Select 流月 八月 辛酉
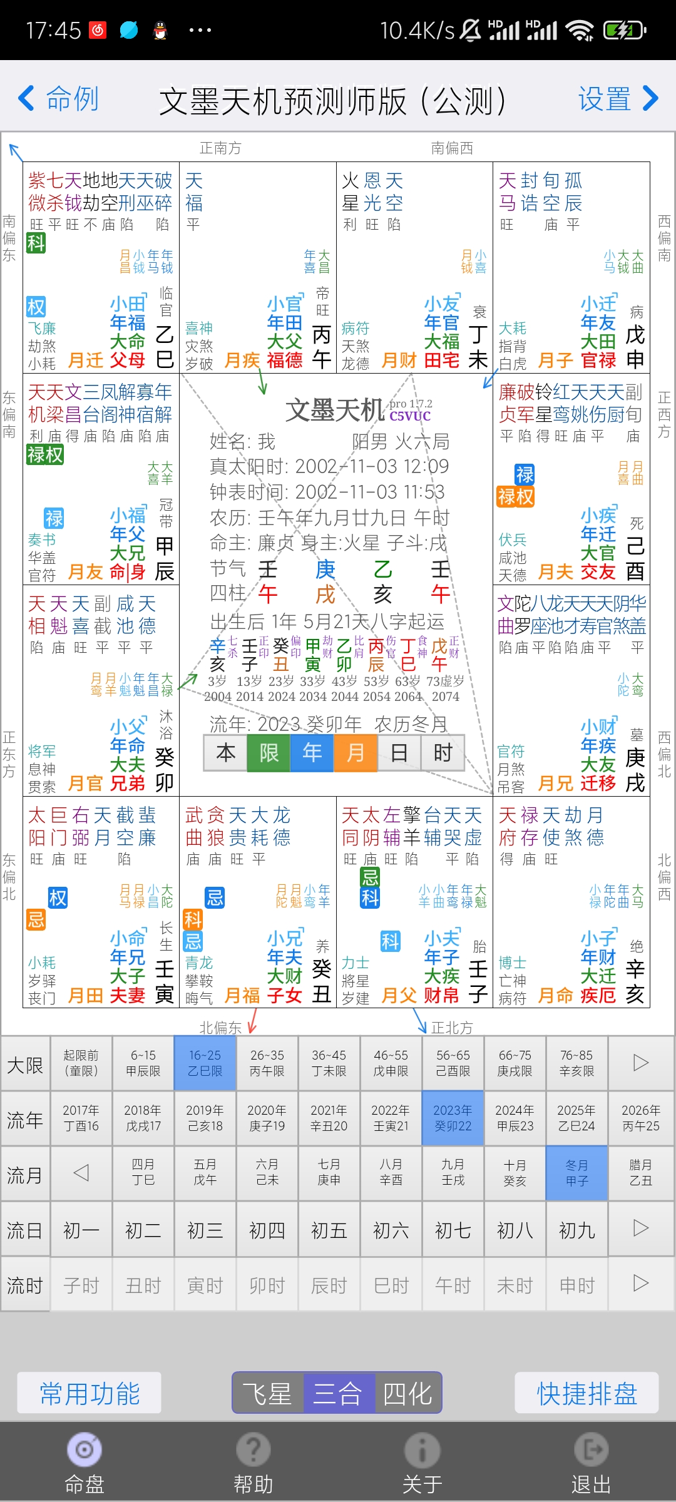 coord(391,1173)
